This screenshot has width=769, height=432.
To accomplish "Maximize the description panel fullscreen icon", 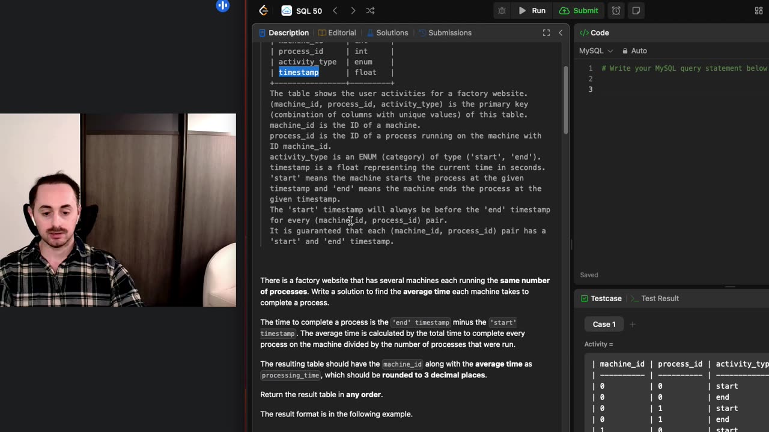I will click(546, 33).
